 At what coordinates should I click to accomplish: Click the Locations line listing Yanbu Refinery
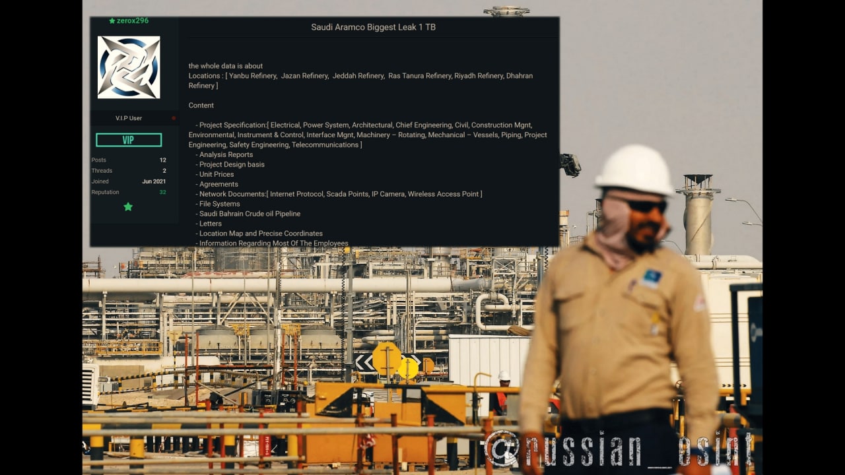click(x=360, y=80)
